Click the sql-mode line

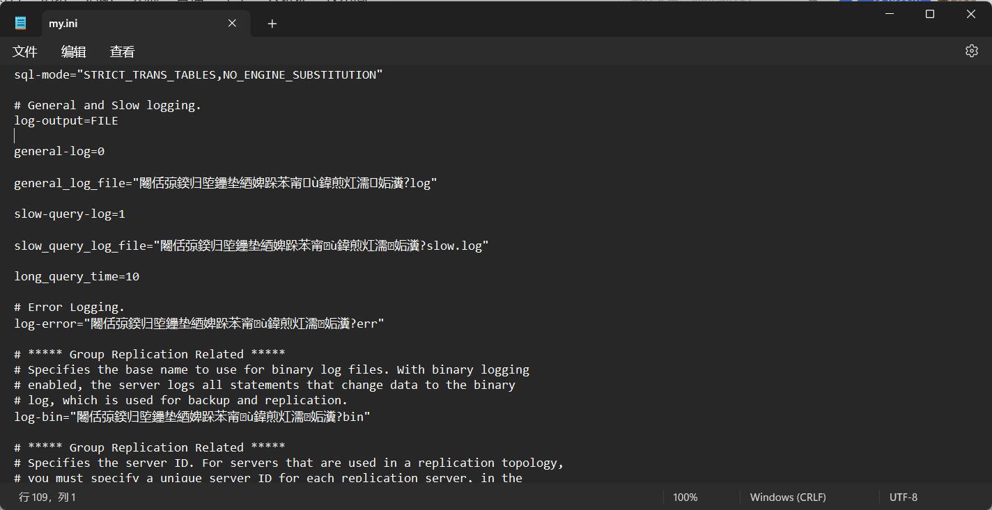pos(199,74)
